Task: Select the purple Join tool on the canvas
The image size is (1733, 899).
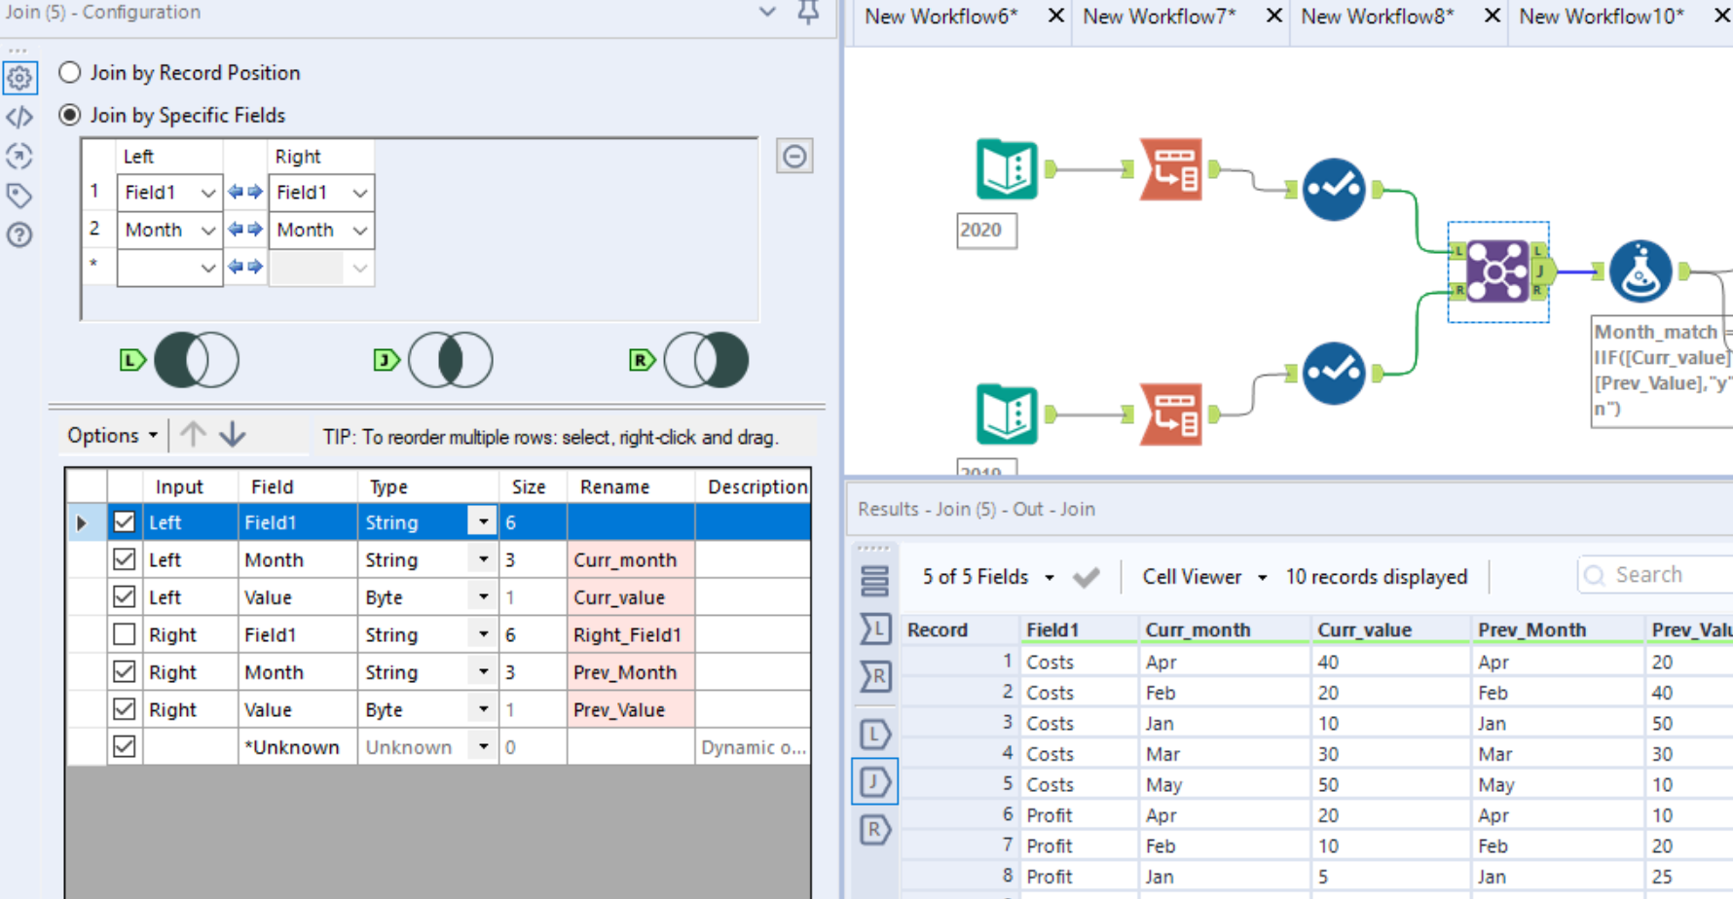Action: click(x=1497, y=270)
